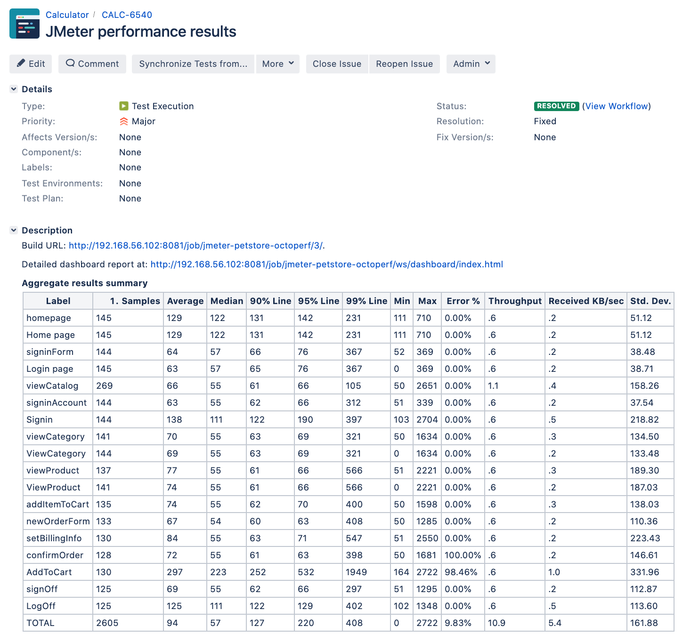Click the 2605 total samples value
The width and height of the screenshot is (699, 642).
point(128,623)
